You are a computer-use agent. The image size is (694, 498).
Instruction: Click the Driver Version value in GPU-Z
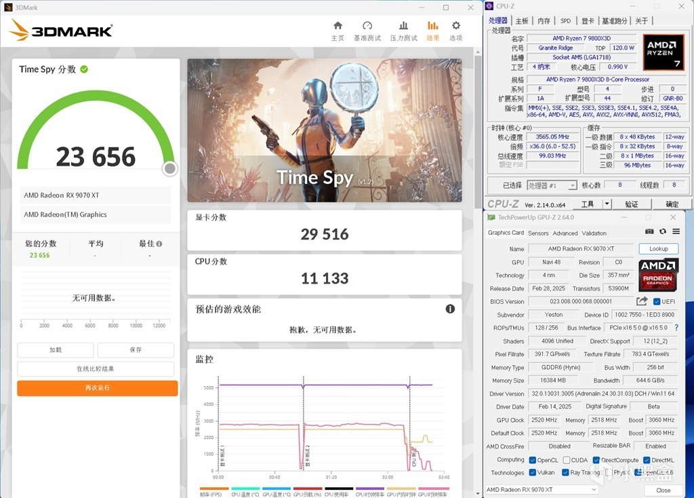click(x=603, y=394)
